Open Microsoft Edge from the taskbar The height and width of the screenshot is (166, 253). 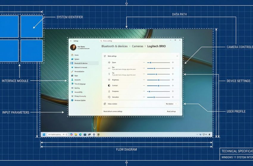point(80,135)
